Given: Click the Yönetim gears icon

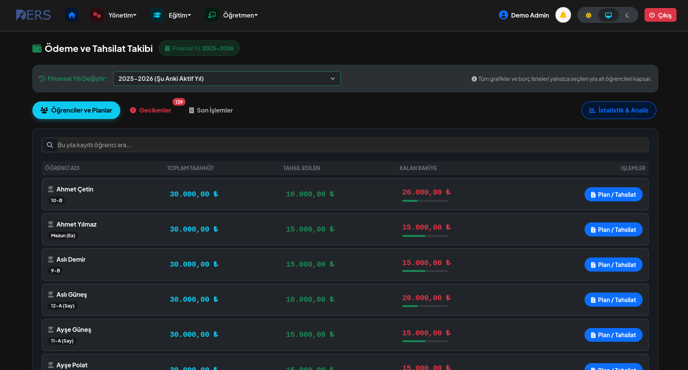Looking at the screenshot, I should tap(97, 15).
